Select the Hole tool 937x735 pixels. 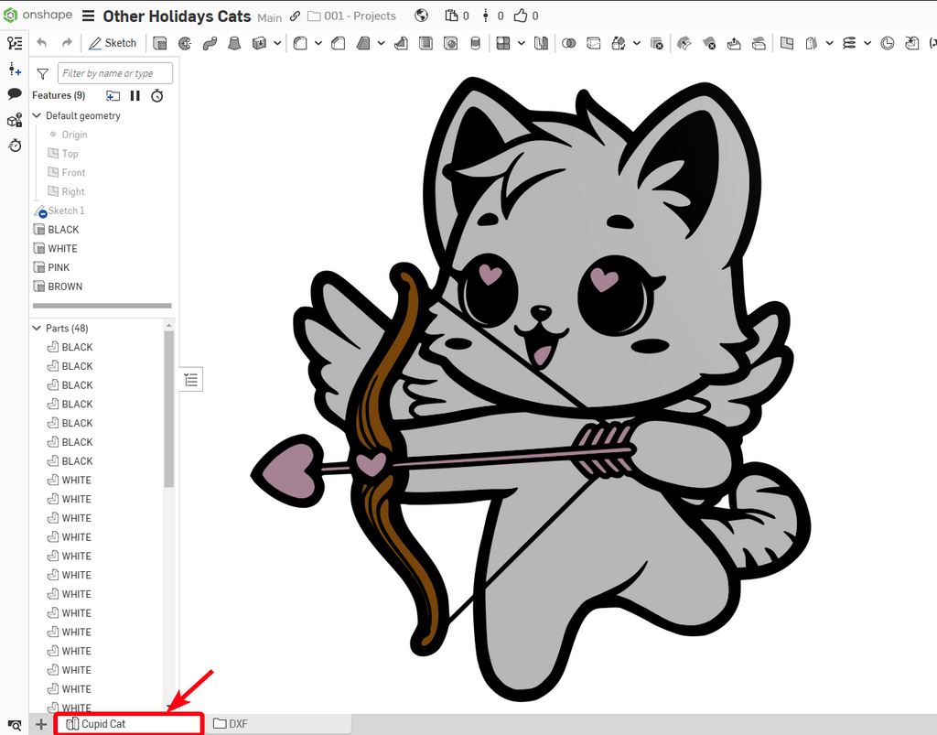pos(450,43)
